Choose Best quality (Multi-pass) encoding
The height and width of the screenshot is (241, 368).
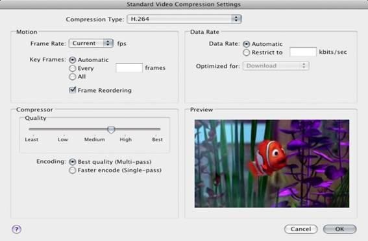click(73, 162)
